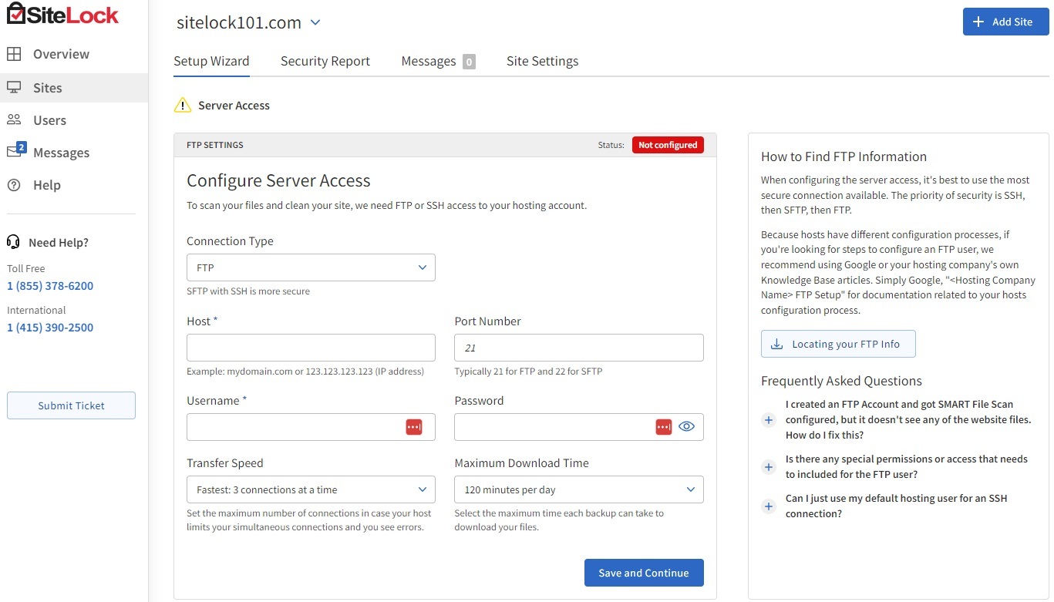
Task: Open Overview from the sidebar grid icon
Action: pos(14,54)
